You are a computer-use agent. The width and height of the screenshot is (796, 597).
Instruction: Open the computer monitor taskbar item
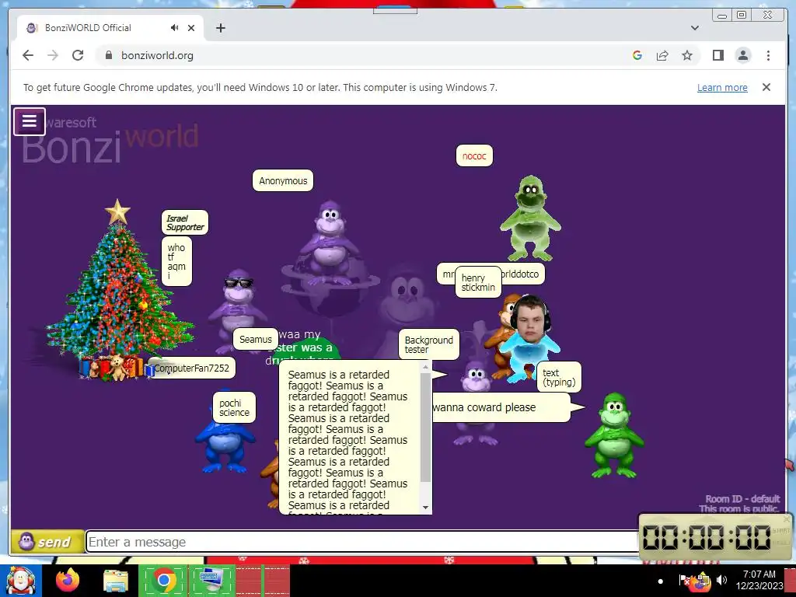point(211,581)
